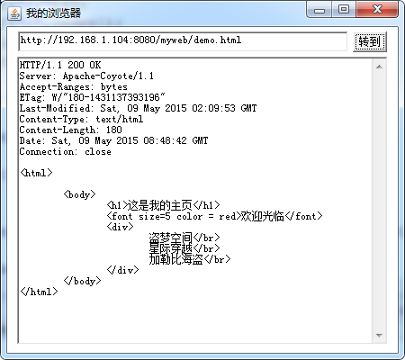Click the closing </div> tag
405x360 pixels.
coord(122,270)
